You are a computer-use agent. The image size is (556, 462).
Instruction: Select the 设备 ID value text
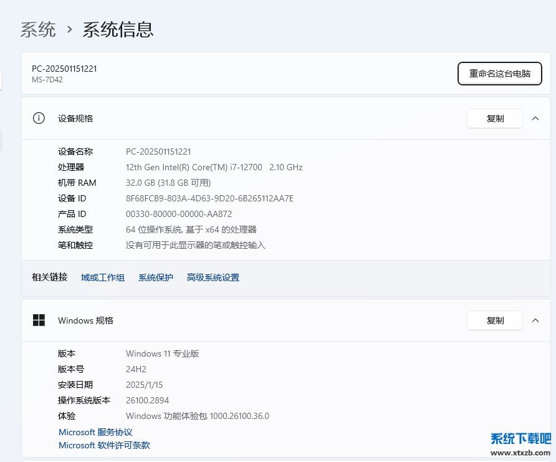tap(210, 198)
